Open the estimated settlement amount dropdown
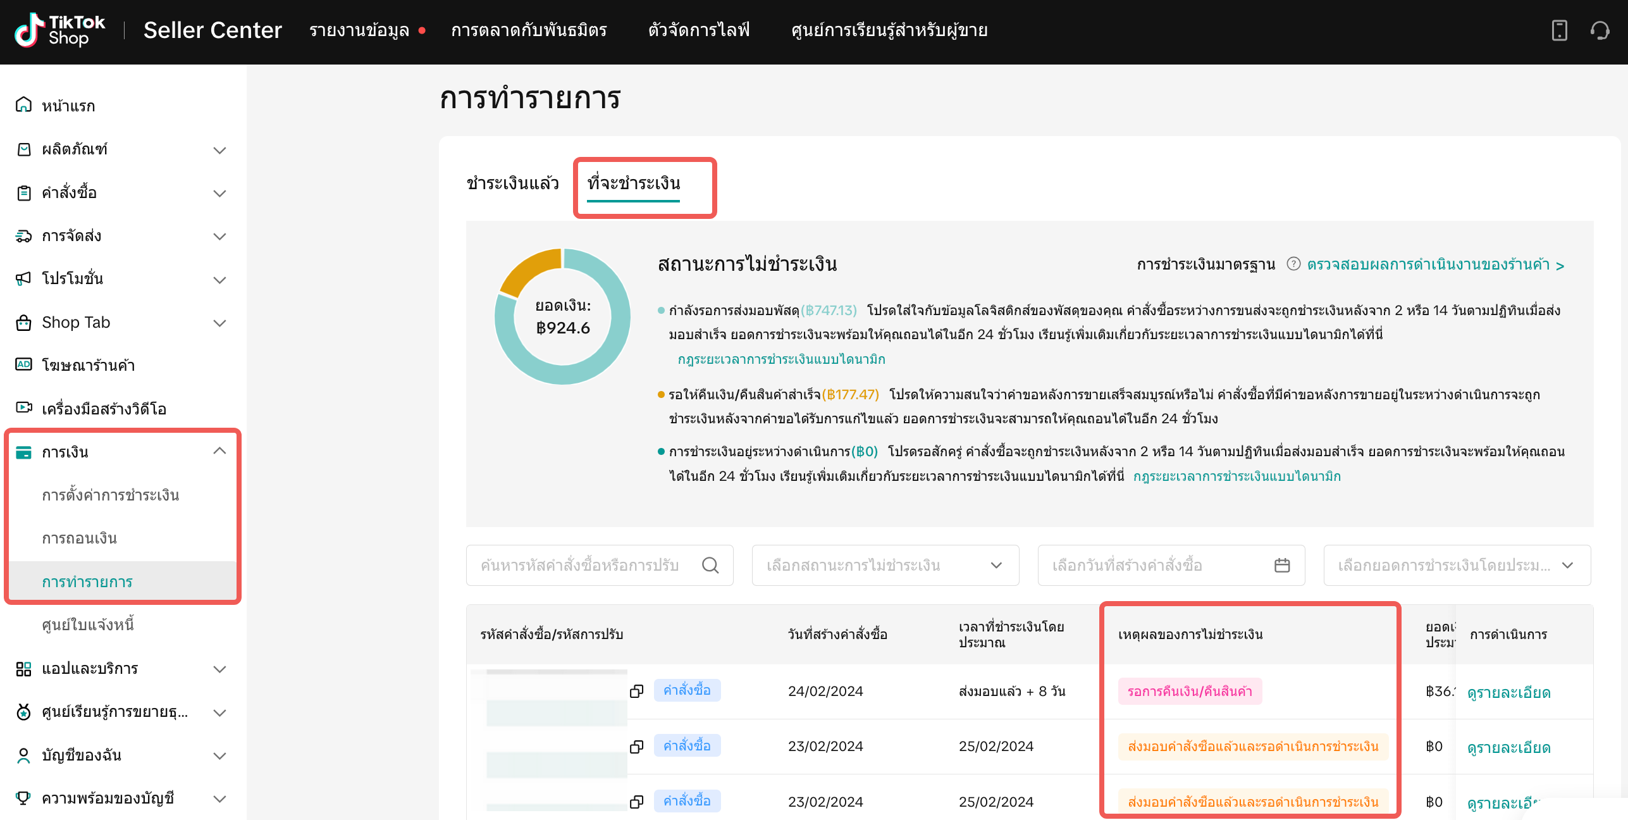The width and height of the screenshot is (1628, 820). 1457,565
